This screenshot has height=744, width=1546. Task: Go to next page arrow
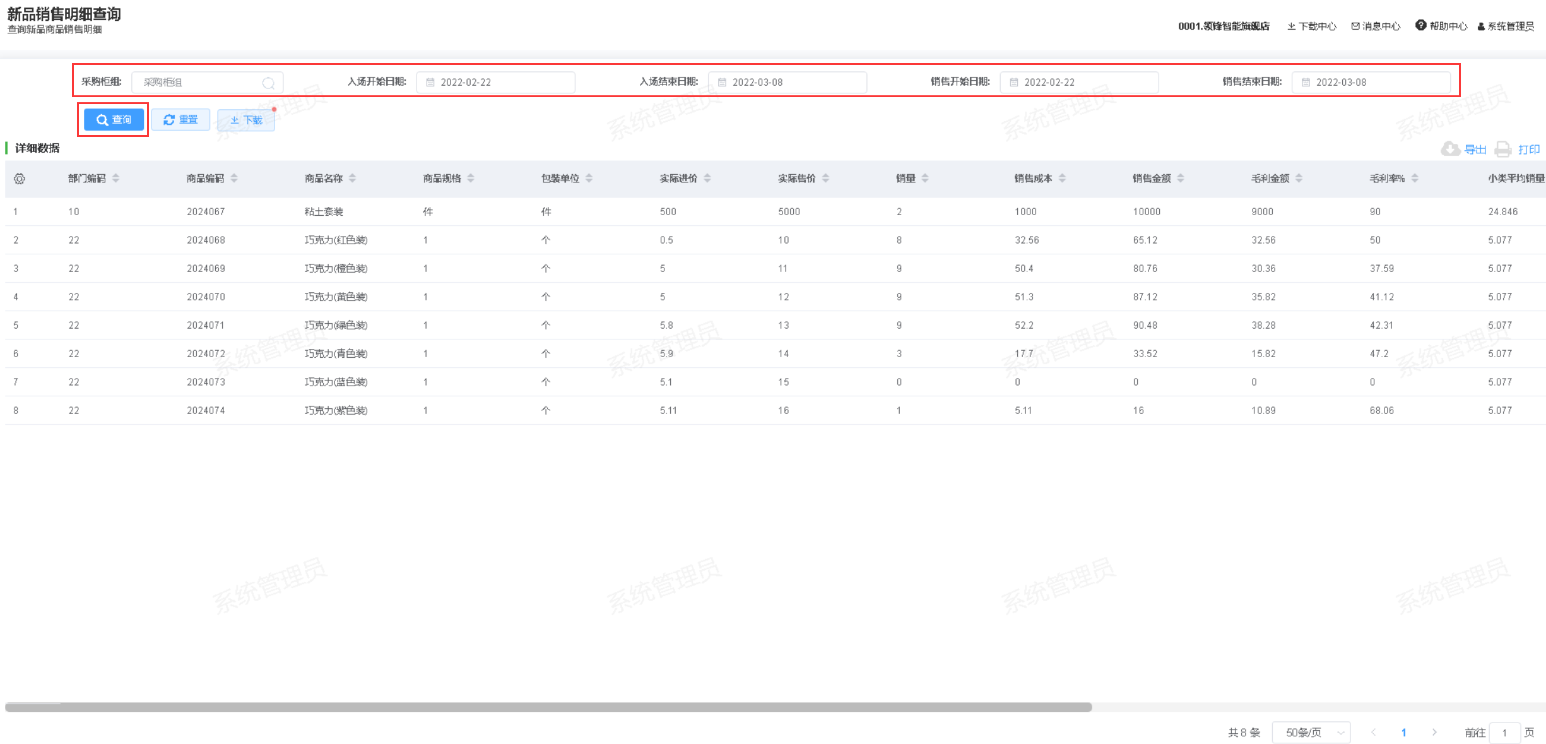(1434, 733)
